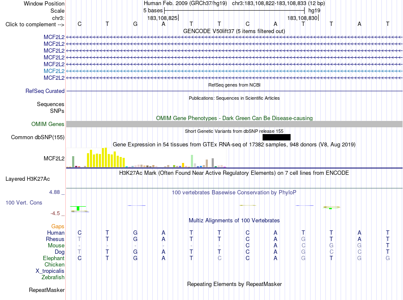The height and width of the screenshot is (300, 403).
Task: Click the Dog species label
Action: [x=59, y=252]
